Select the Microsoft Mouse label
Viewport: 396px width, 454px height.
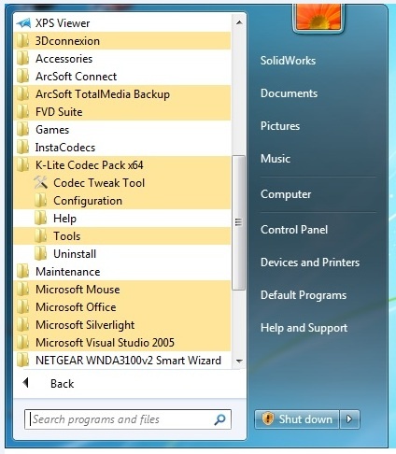(78, 290)
